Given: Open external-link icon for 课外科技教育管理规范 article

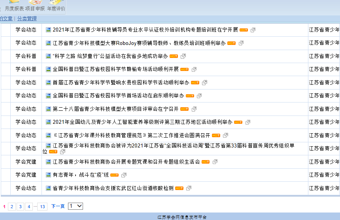Looking at the screenshot, I should tap(225, 135).
